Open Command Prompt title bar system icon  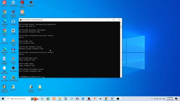[x=21, y=20]
